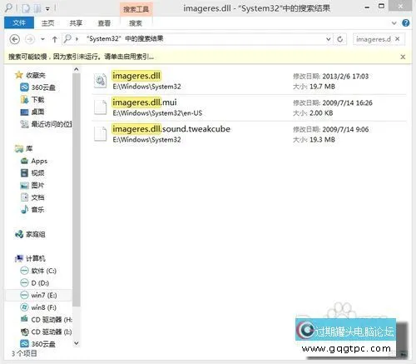Screen dimensions: 416x364
Task: Go up one folder level
Action: (x=55, y=39)
